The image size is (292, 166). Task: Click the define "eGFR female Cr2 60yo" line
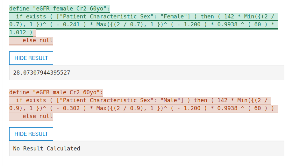(x=60, y=9)
